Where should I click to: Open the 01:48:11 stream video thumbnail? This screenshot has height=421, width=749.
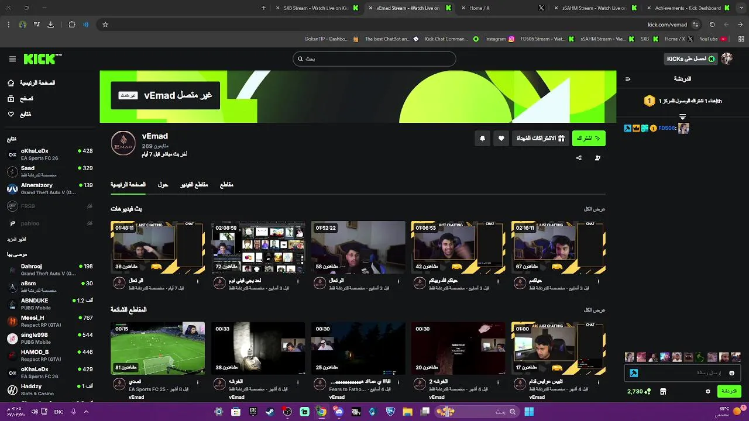pyautogui.click(x=158, y=247)
